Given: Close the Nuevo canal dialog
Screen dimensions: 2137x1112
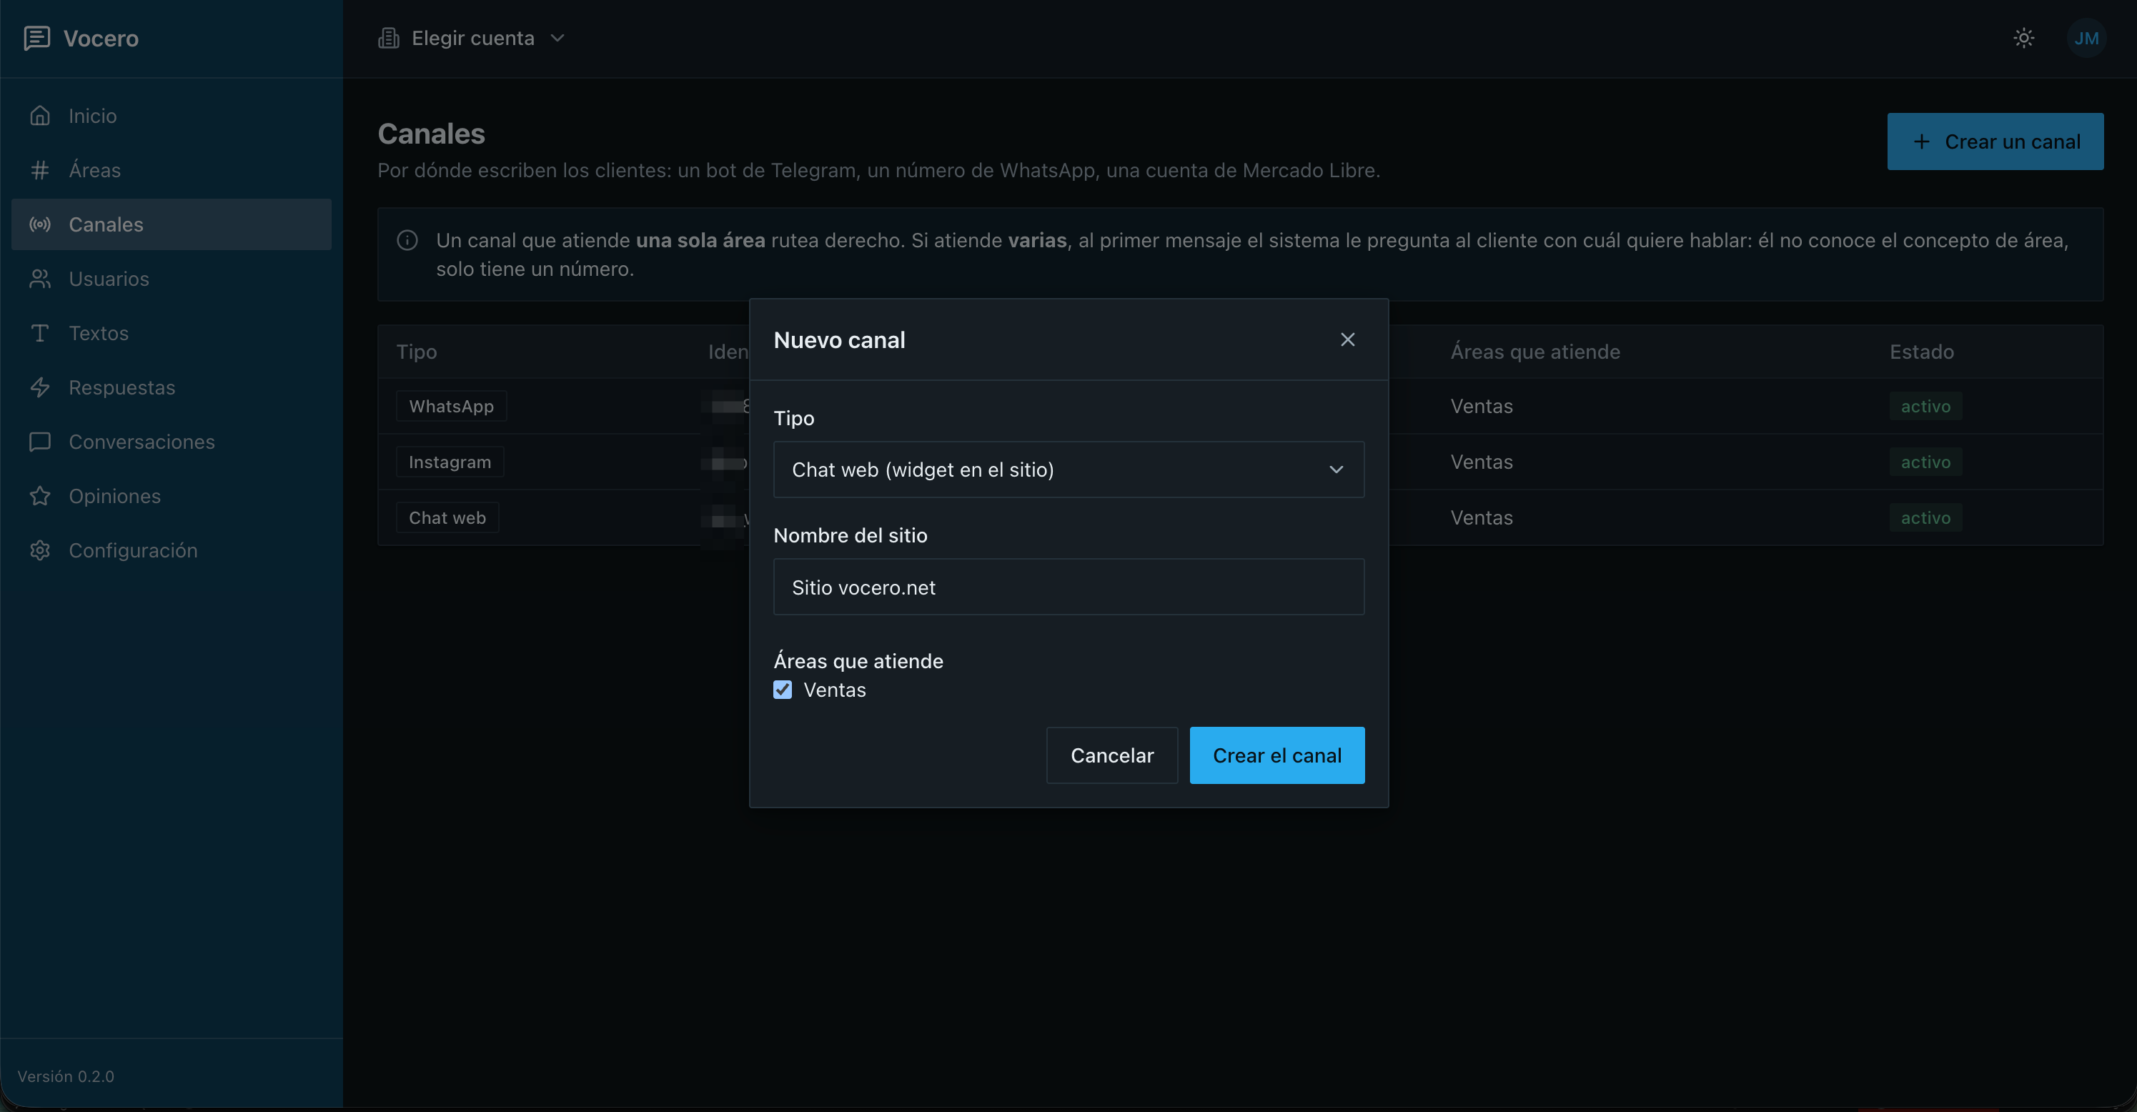Looking at the screenshot, I should [x=1347, y=339].
